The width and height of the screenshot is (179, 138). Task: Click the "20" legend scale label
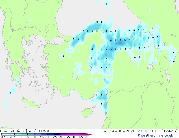(48, 137)
